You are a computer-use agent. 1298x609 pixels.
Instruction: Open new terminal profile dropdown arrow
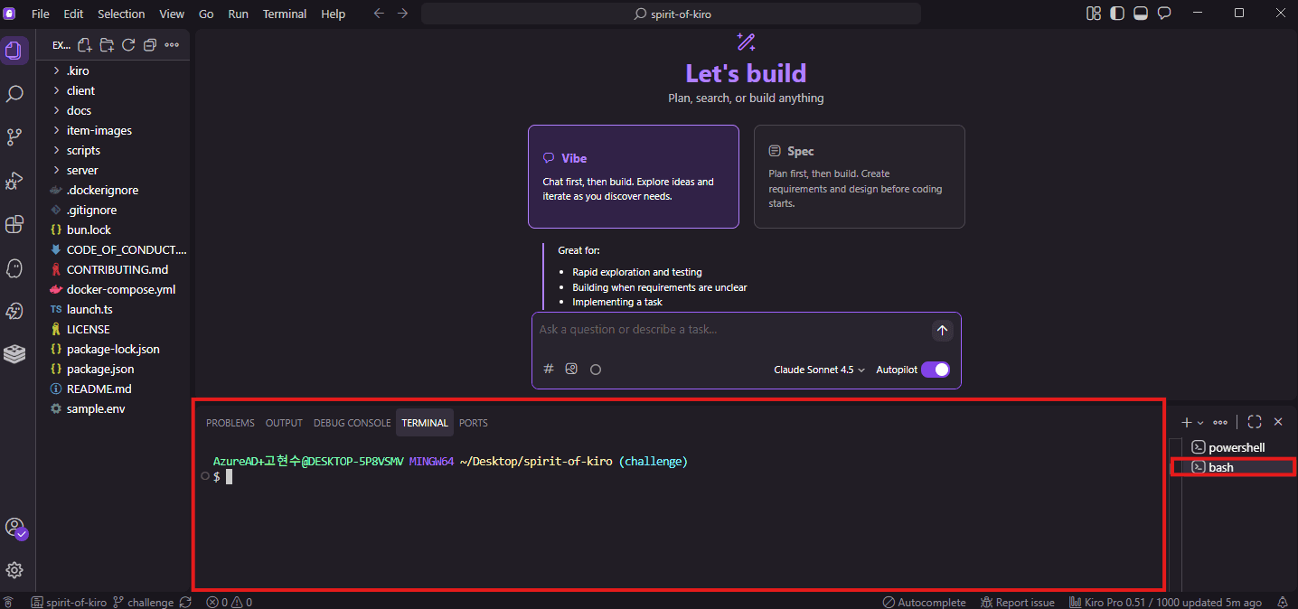pos(1200,423)
